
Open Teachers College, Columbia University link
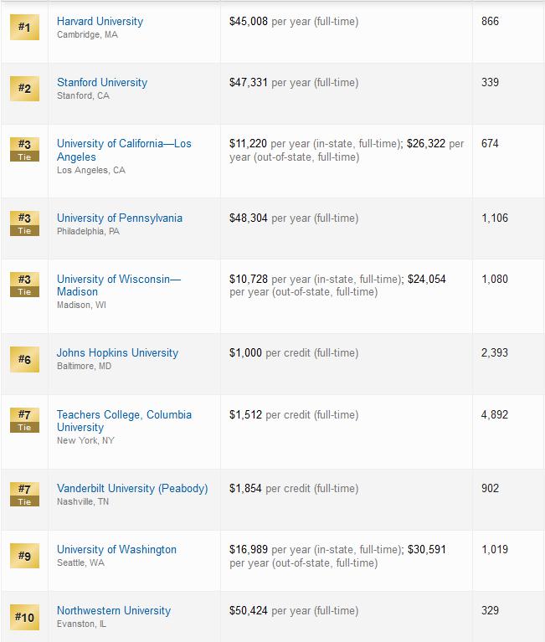pos(124,421)
